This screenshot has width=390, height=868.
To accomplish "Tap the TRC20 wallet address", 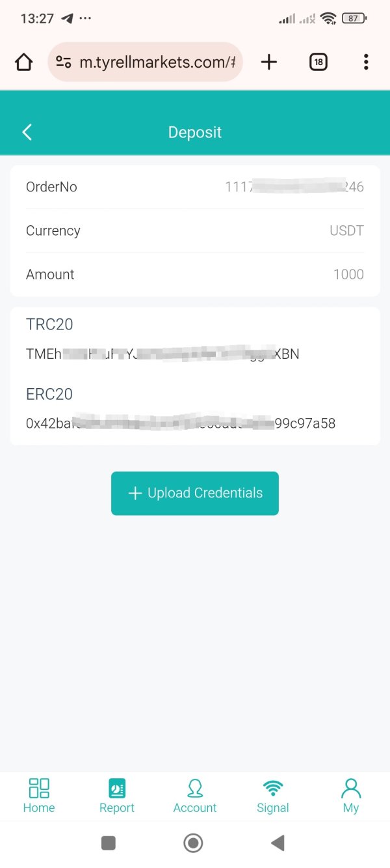I will (x=162, y=354).
